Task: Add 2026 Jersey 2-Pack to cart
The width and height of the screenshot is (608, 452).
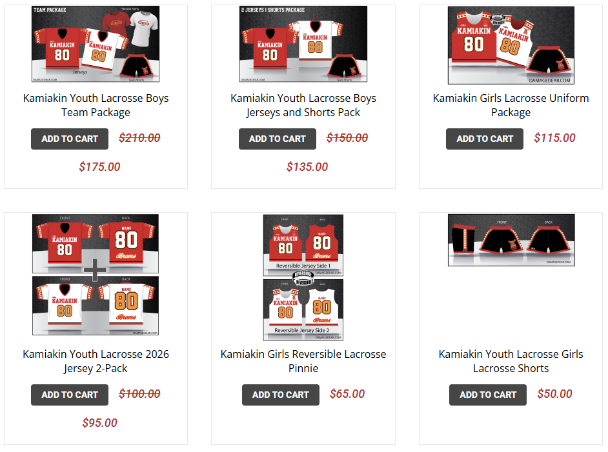Action: [x=70, y=395]
